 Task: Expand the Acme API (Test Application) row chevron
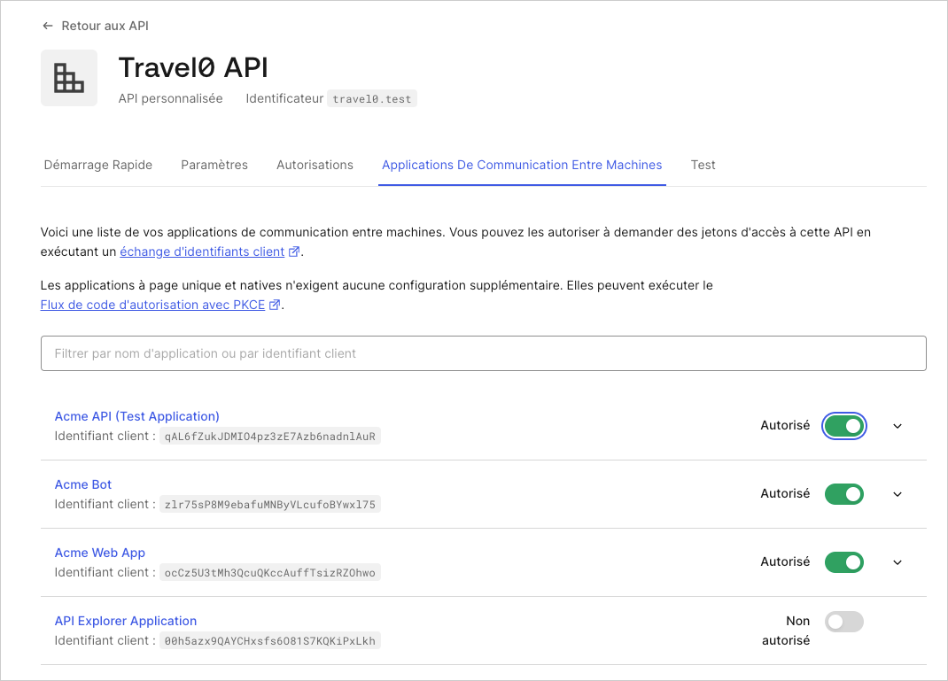pyautogui.click(x=897, y=426)
